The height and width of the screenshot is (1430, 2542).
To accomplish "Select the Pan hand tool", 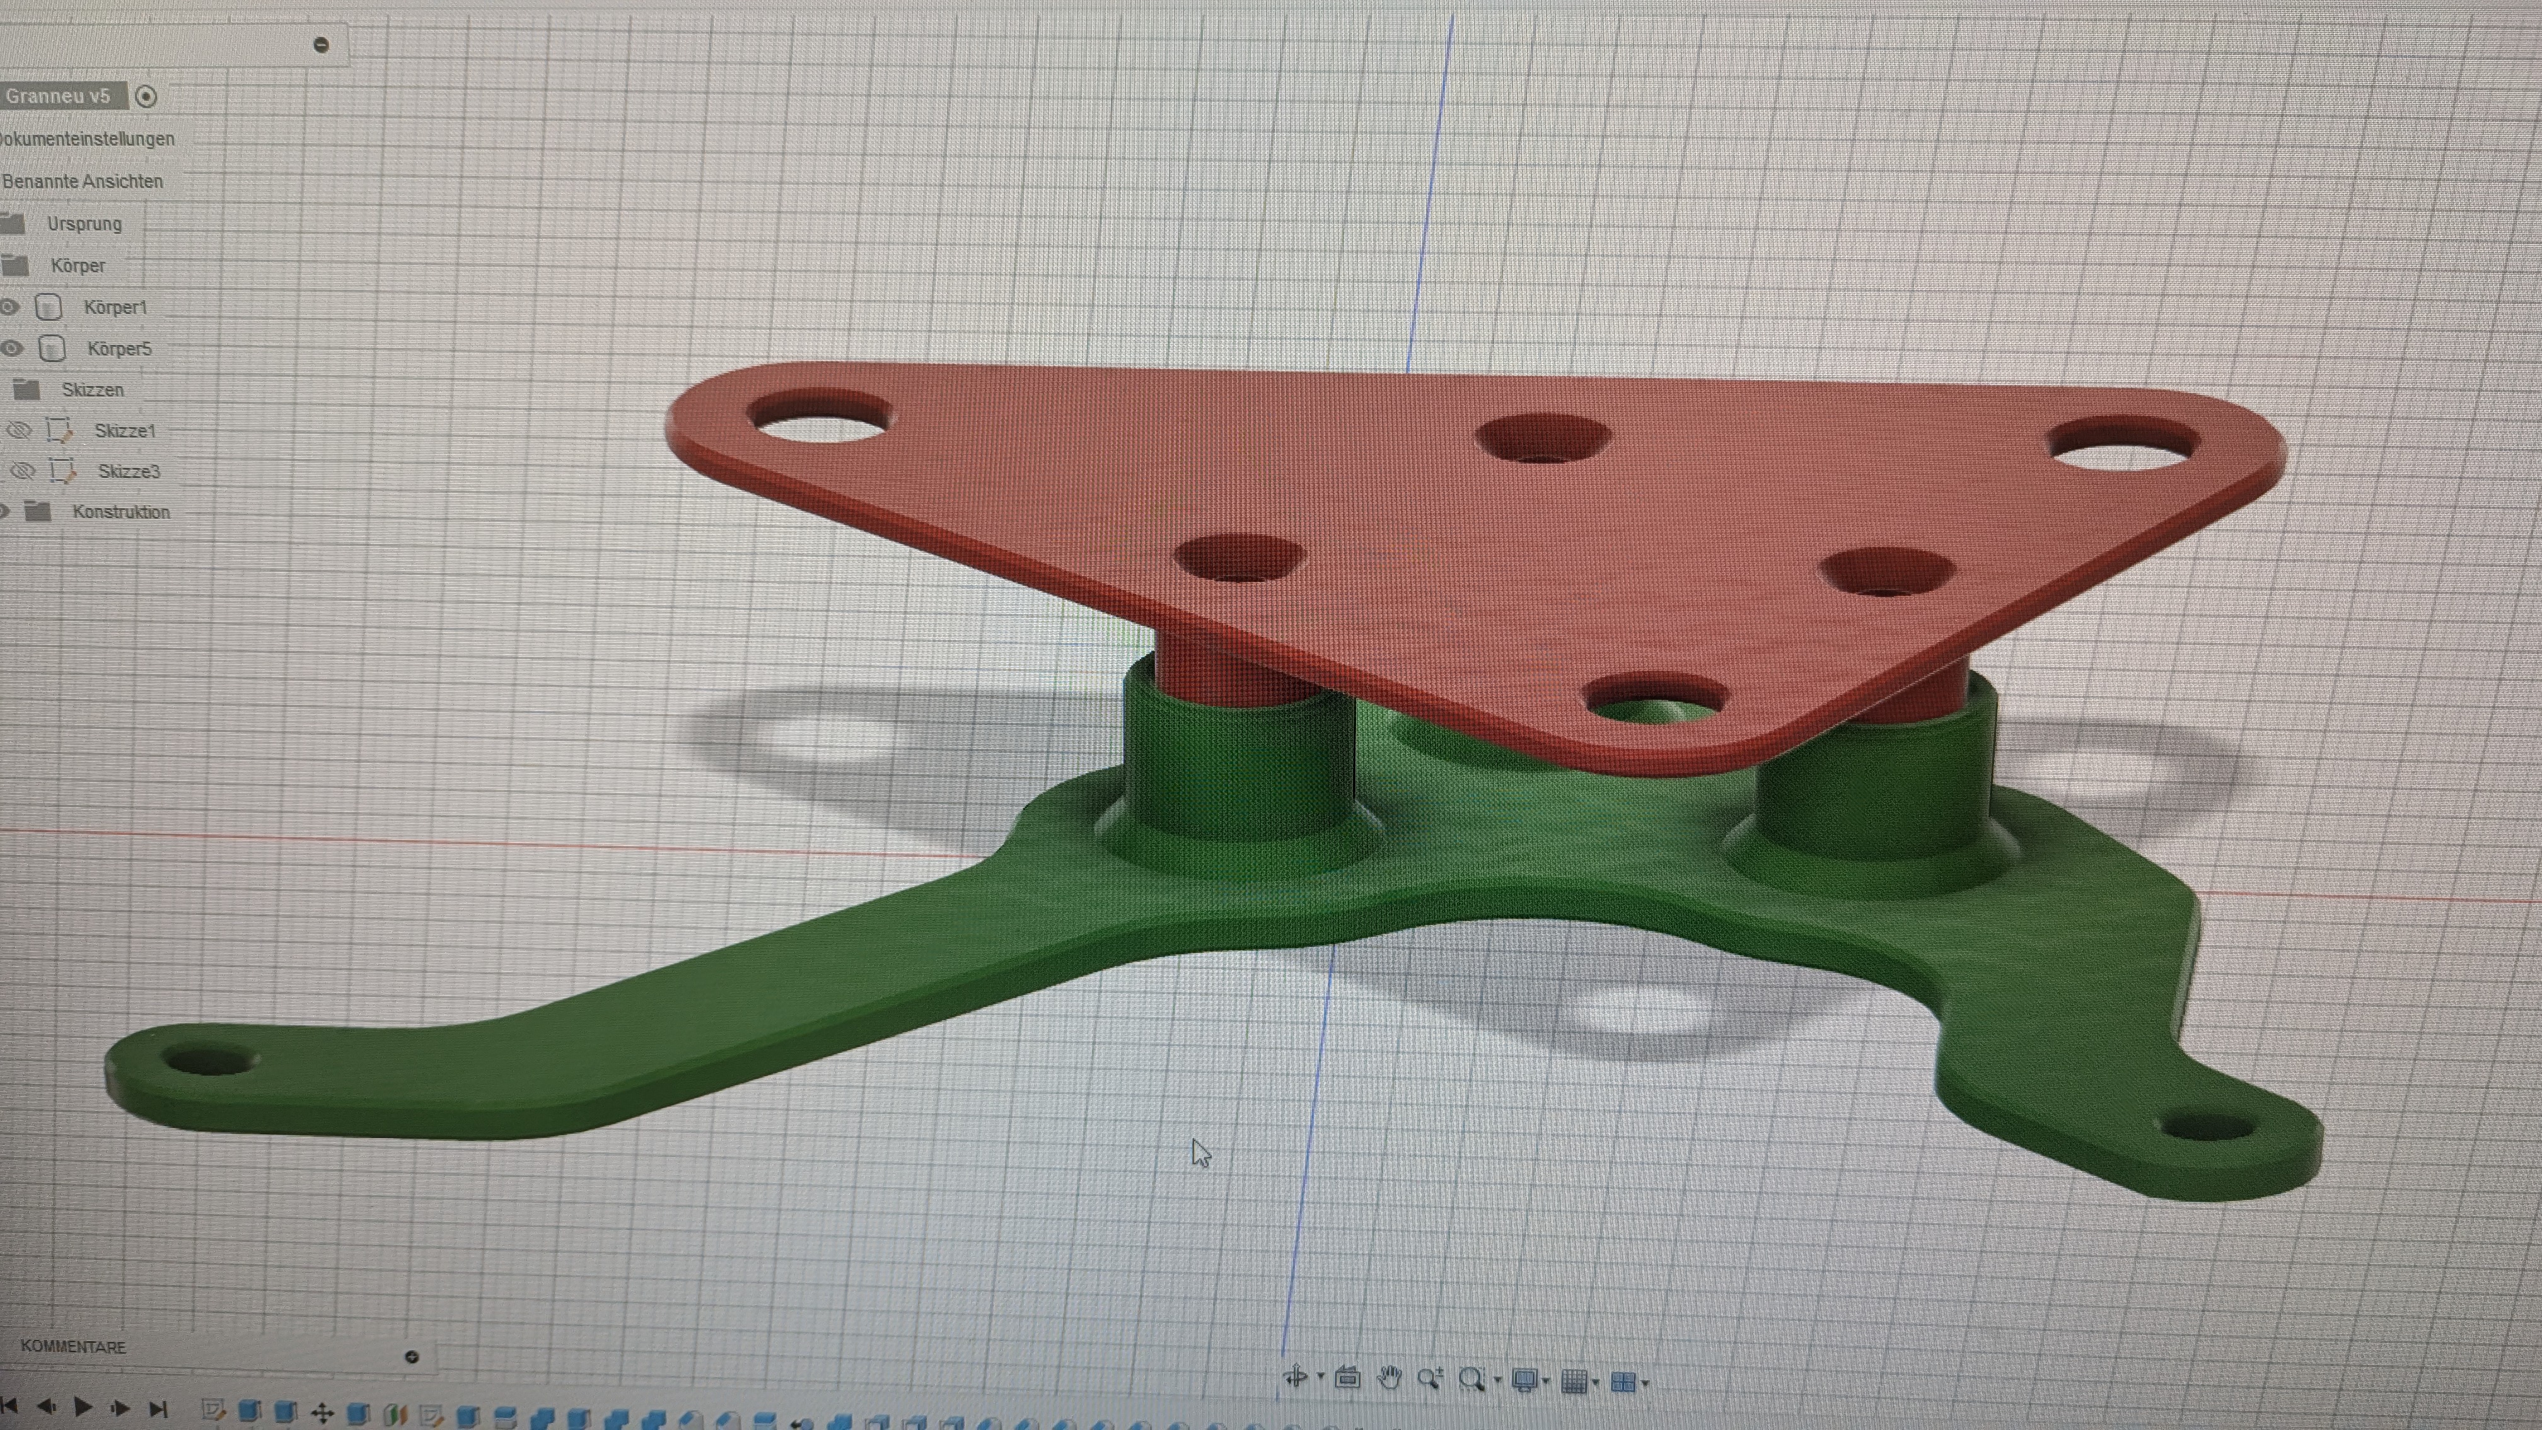I will tap(1390, 1378).
